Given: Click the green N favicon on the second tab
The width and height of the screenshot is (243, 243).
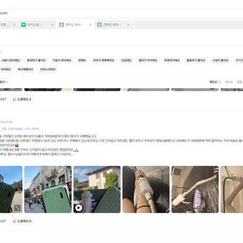Looking at the screenshot, I should click(24, 25).
